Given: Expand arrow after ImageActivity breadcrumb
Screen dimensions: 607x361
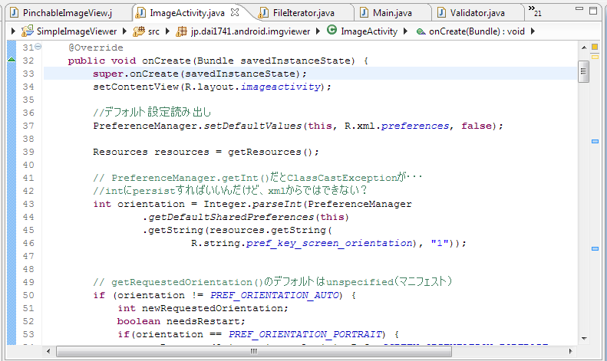Looking at the screenshot, I should click(405, 31).
